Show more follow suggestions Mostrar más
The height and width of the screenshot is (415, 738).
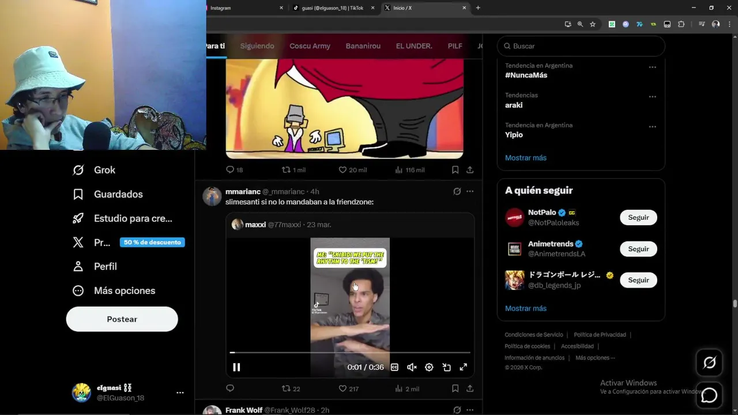(526, 308)
